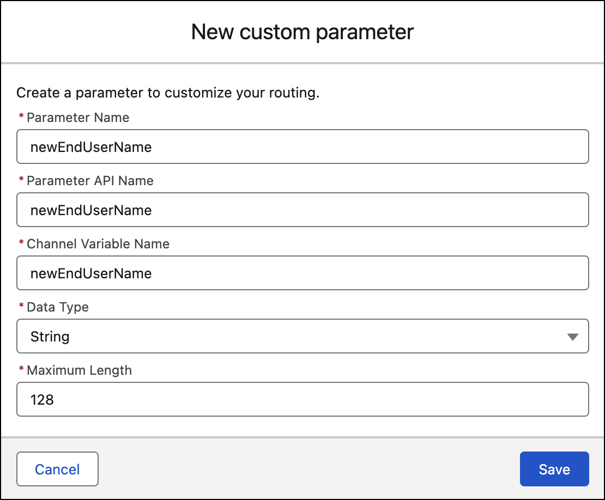This screenshot has width=605, height=500.
Task: Cancel the new custom parameter dialog
Action: click(57, 469)
